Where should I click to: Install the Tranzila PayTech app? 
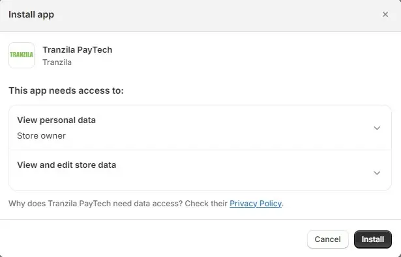(372, 239)
